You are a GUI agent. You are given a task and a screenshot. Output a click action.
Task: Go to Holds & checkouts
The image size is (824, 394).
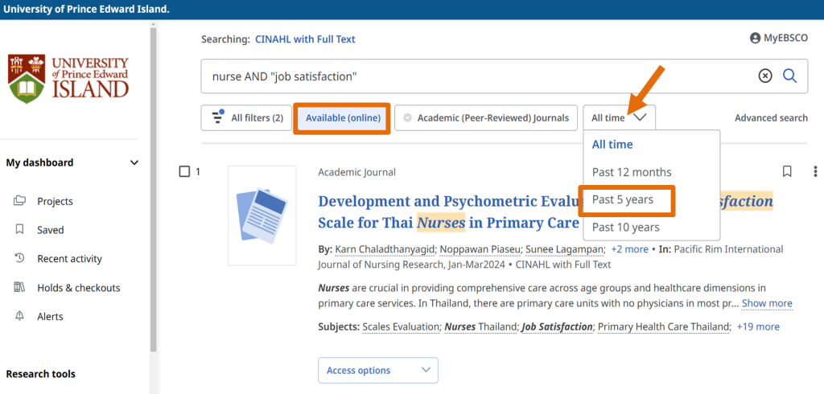[x=78, y=288]
